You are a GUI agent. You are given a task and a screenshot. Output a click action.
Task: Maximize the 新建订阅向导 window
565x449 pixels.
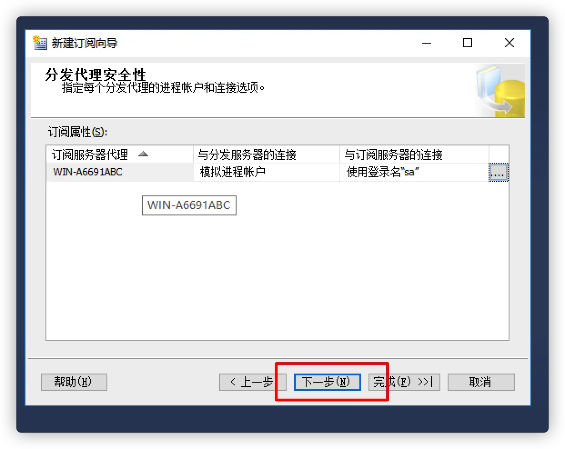[x=468, y=43]
